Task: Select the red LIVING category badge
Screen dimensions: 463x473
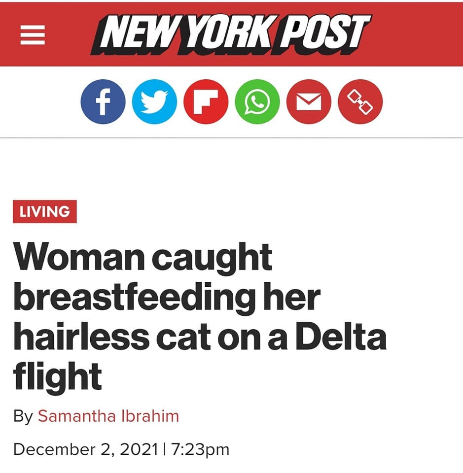Action: coord(45,212)
